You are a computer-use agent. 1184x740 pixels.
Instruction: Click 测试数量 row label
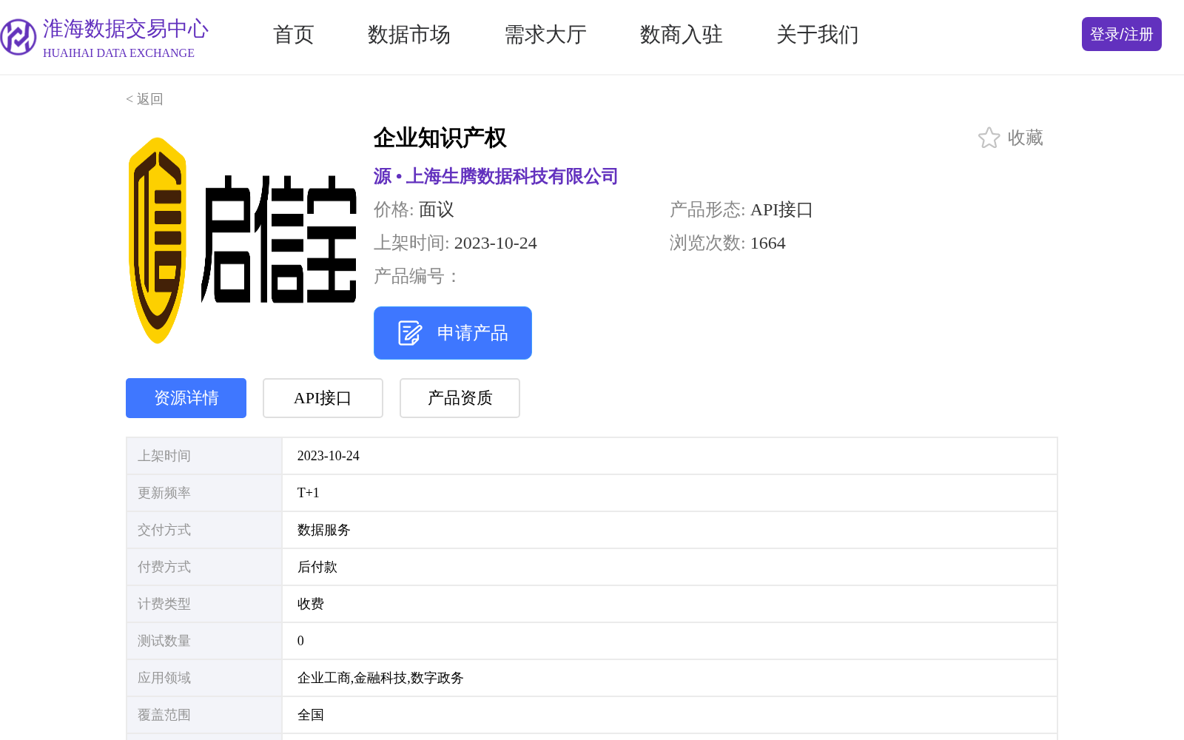[164, 641]
